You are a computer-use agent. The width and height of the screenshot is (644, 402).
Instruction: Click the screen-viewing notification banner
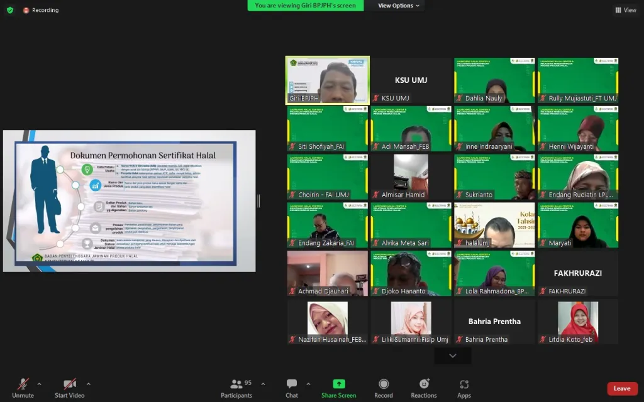coord(305,6)
